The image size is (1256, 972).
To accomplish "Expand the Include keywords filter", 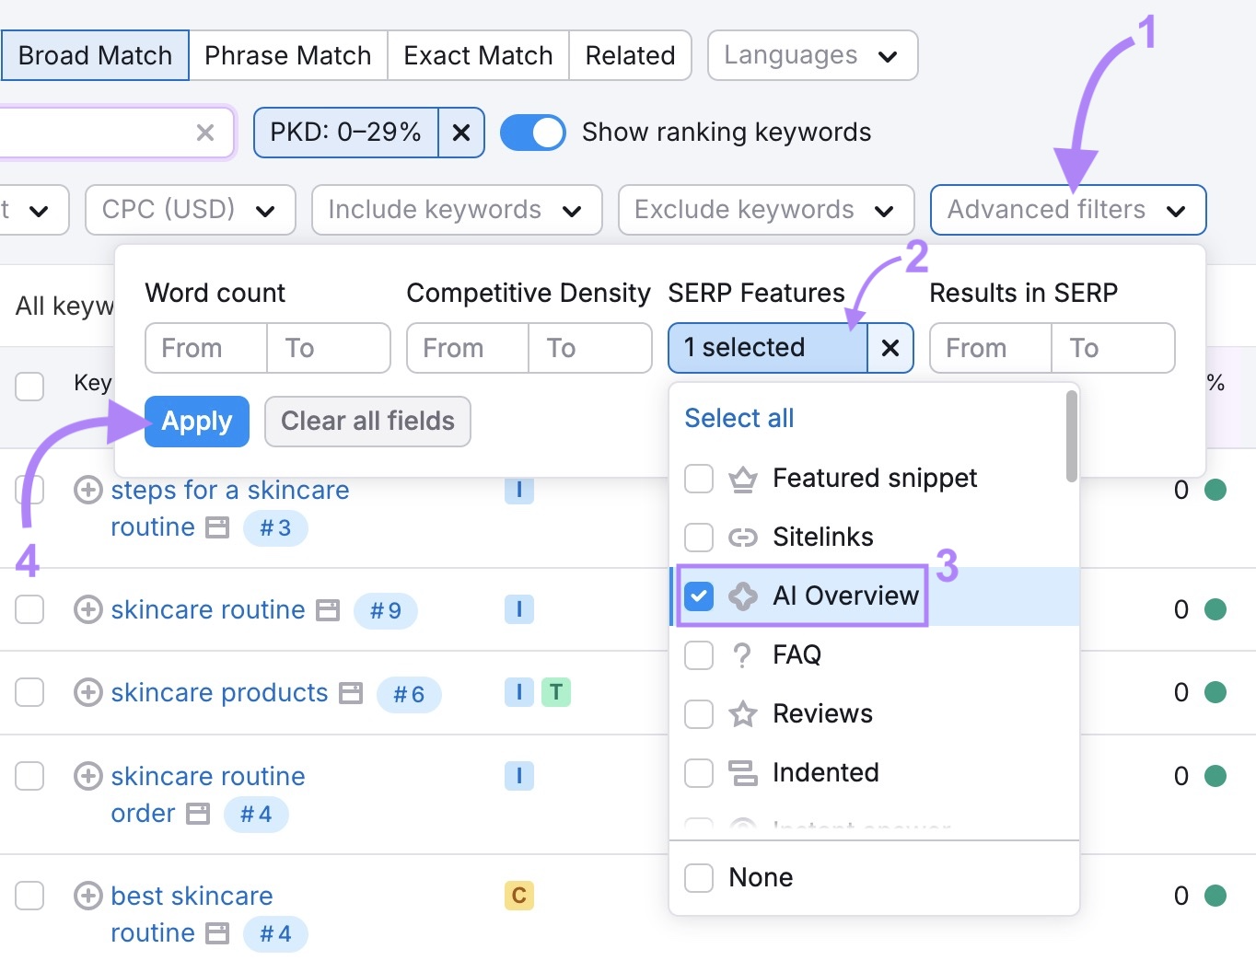I will tap(456, 210).
